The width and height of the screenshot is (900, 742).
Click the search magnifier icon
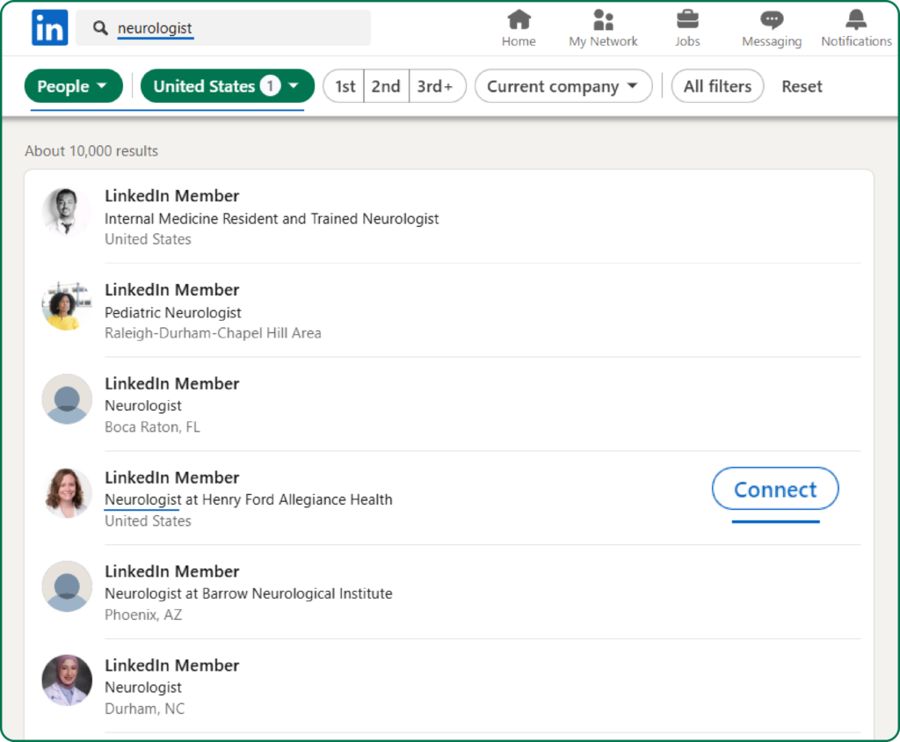coord(100,27)
